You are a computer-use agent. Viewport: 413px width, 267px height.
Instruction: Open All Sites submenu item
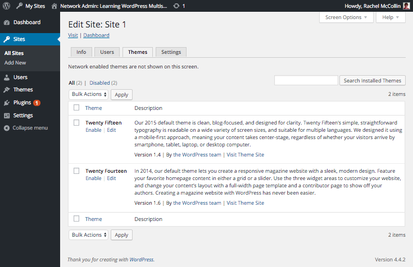(14, 53)
